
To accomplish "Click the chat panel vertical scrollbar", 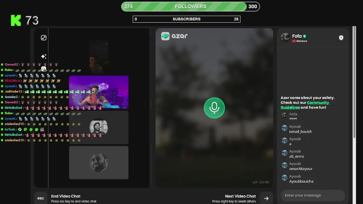I will click(354, 82).
